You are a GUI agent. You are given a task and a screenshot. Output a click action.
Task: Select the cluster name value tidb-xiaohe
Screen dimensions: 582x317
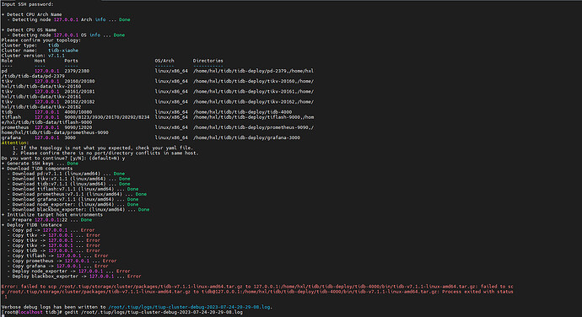point(63,51)
